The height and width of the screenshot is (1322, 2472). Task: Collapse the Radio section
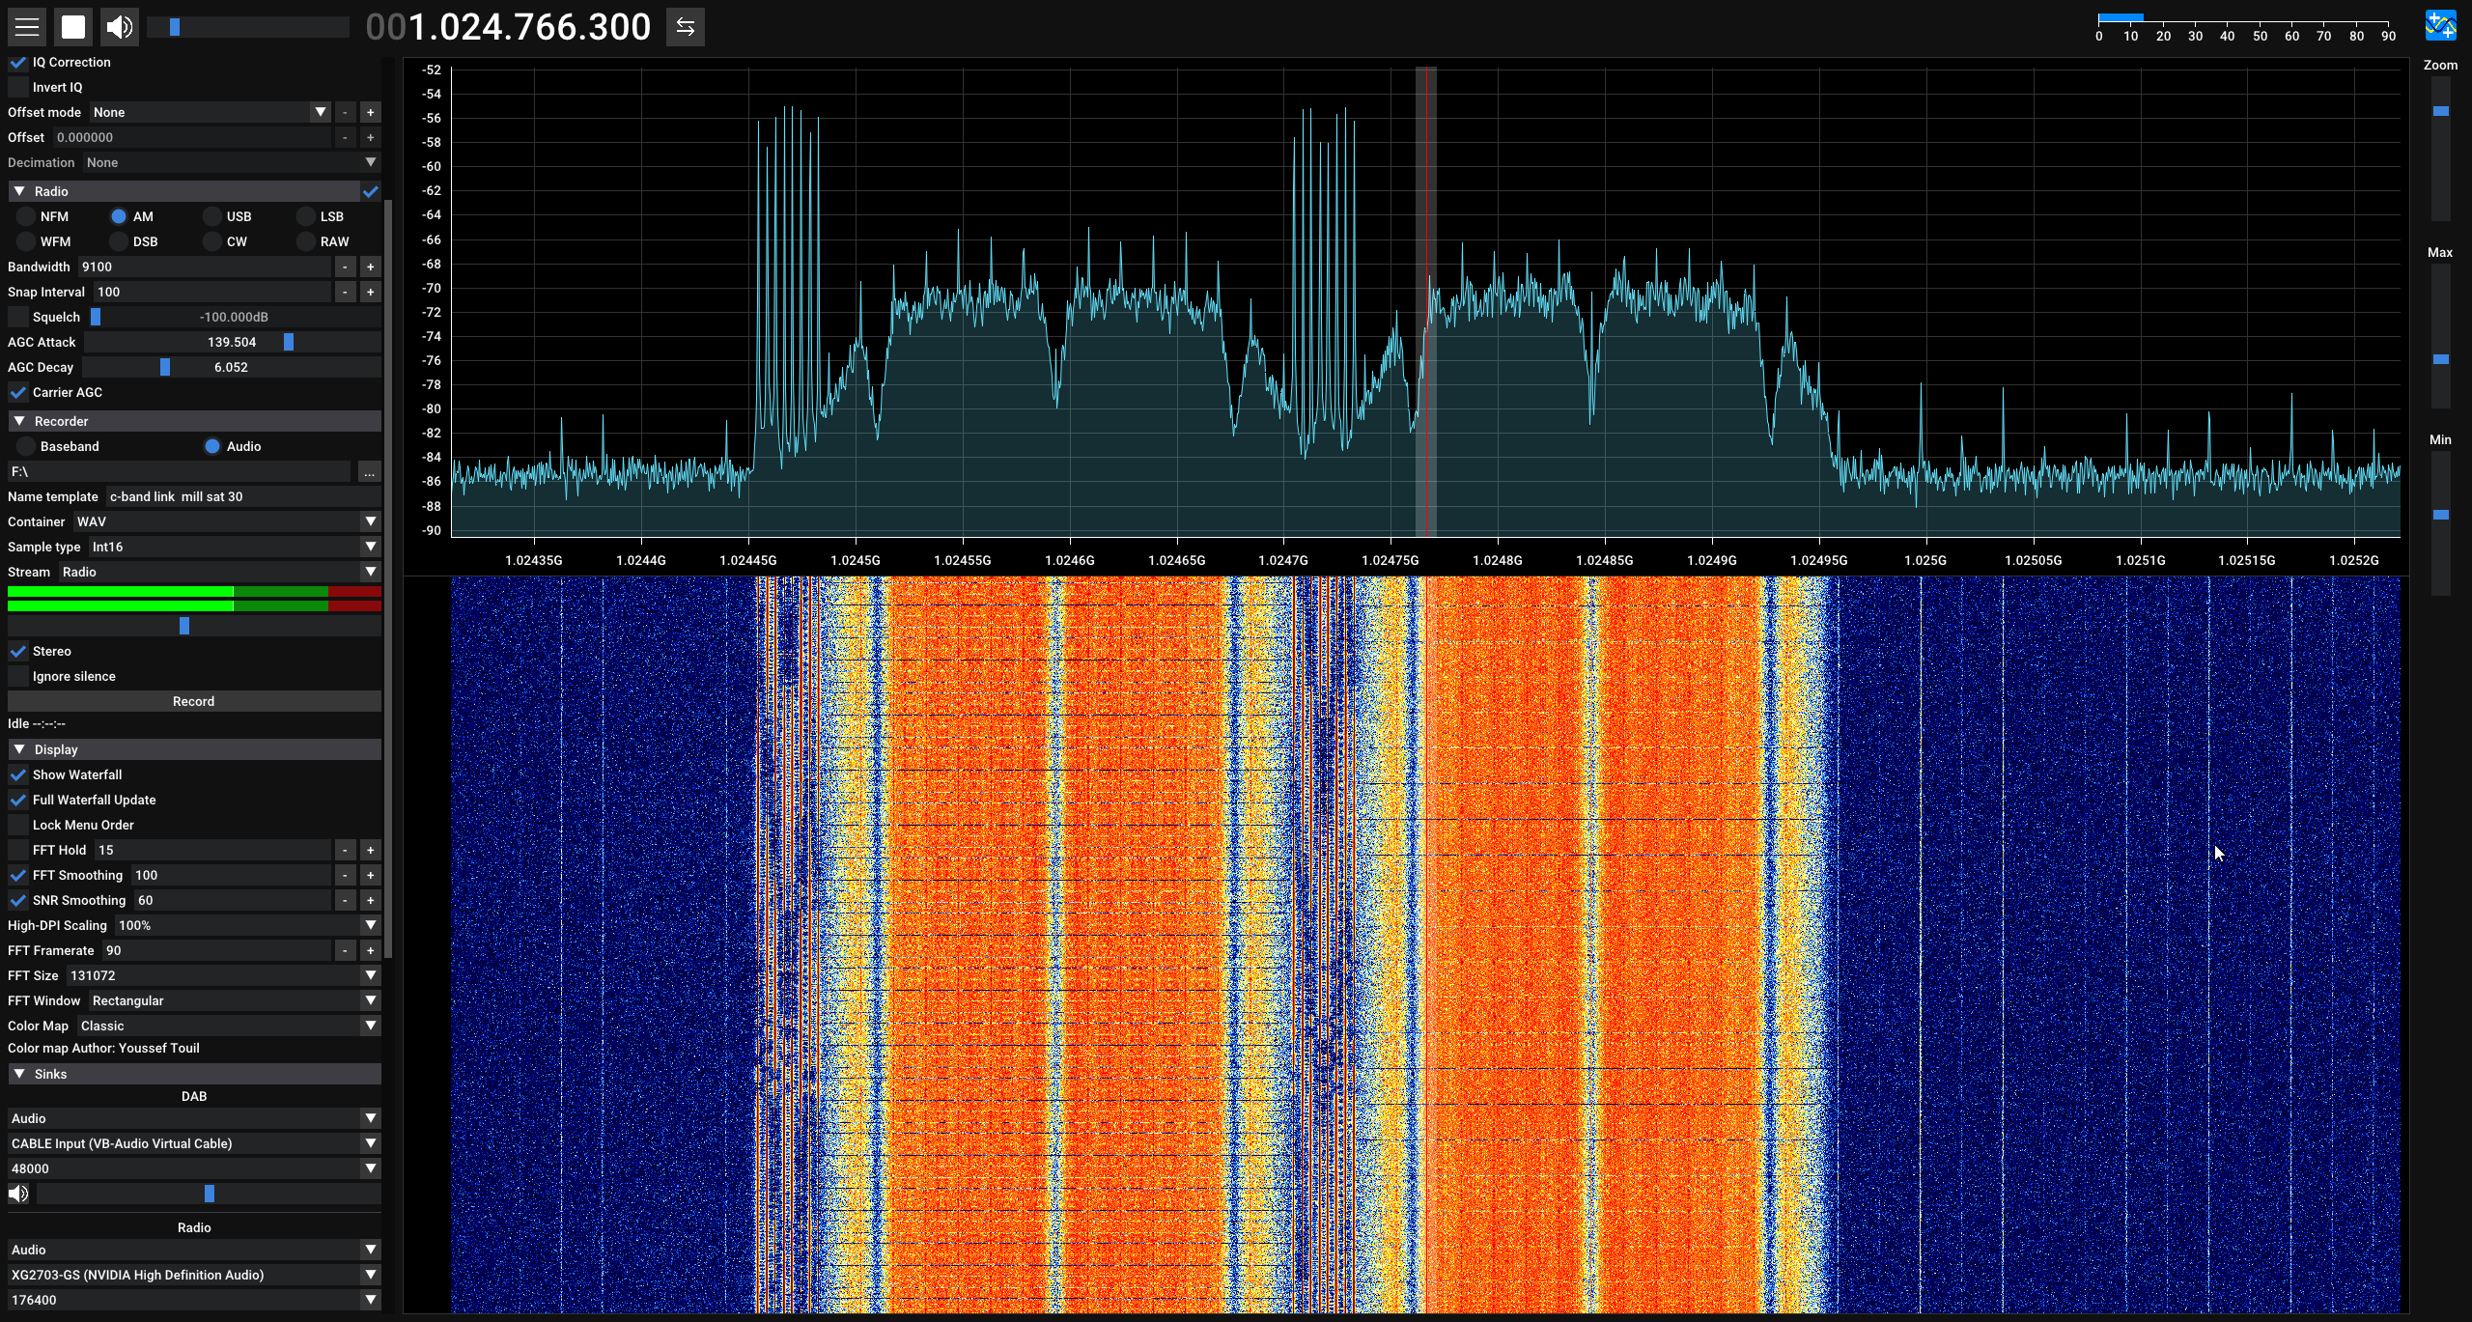[18, 191]
